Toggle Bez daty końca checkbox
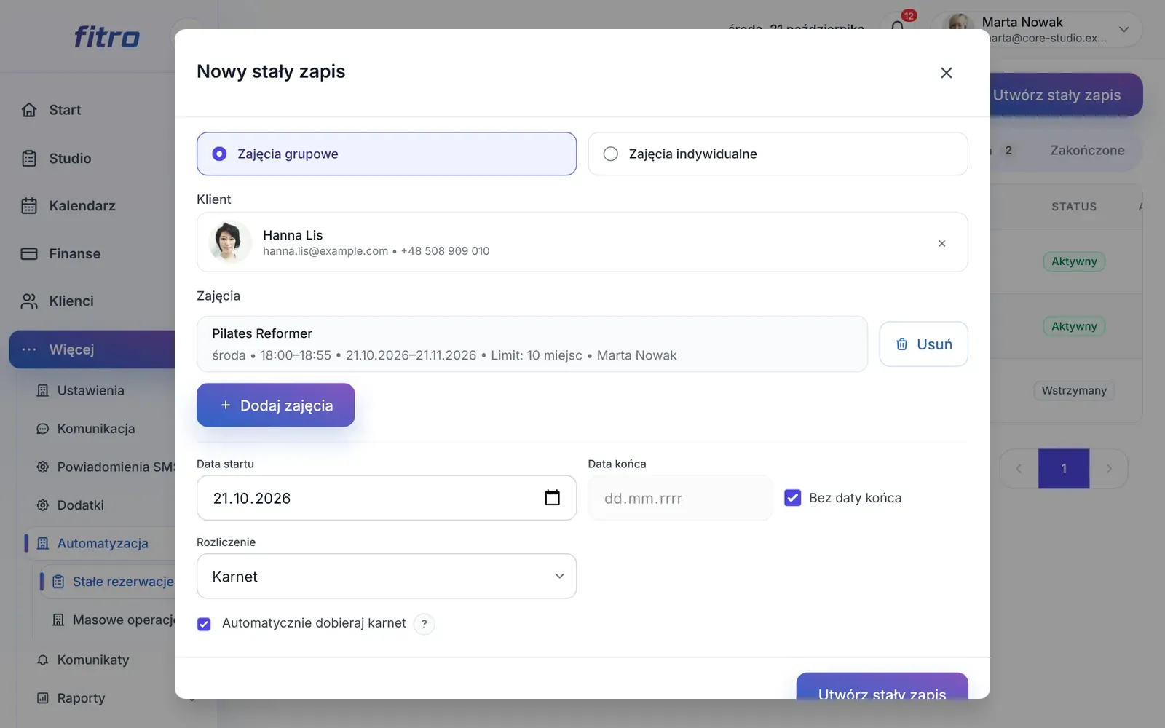Viewport: 1165px width, 728px height. point(793,498)
